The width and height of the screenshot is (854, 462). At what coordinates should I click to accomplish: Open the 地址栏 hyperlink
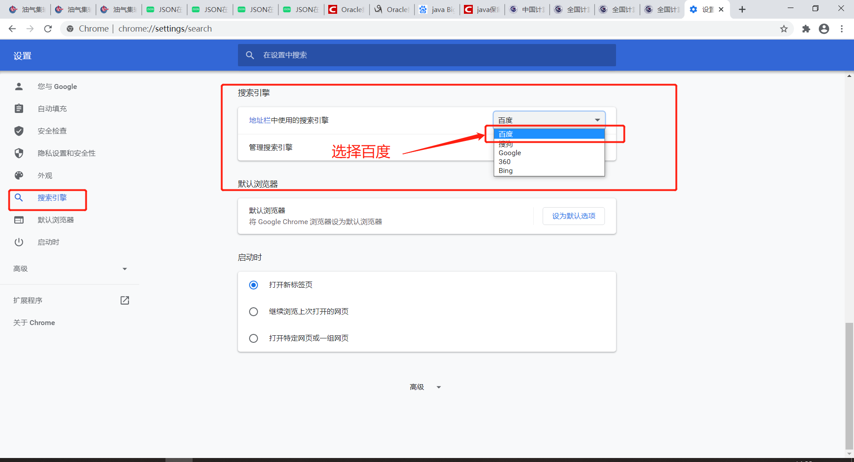coord(260,120)
